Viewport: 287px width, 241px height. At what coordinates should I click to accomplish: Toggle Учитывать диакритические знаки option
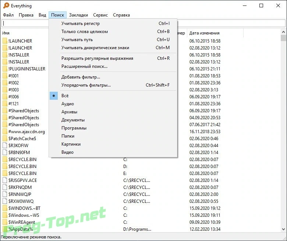pos(113,48)
